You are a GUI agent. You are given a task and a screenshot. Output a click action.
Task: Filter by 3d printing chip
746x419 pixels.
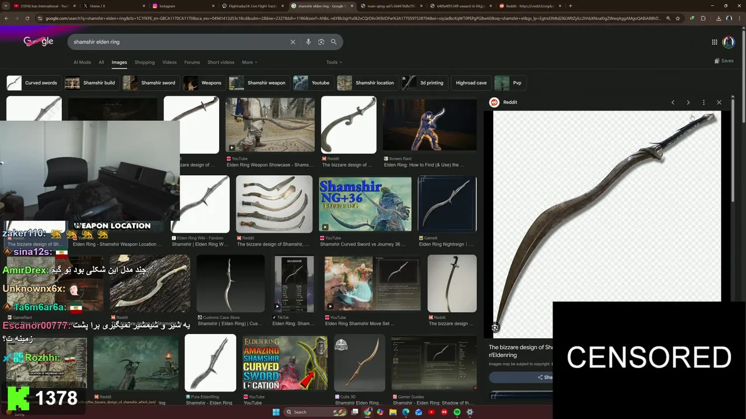tap(424, 83)
